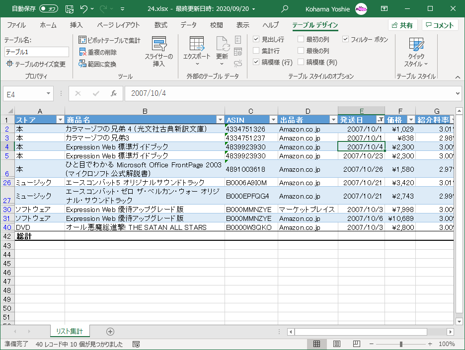Switch to Page Break Preview icon
Viewport: 465px width, 350px height.
pos(357,344)
